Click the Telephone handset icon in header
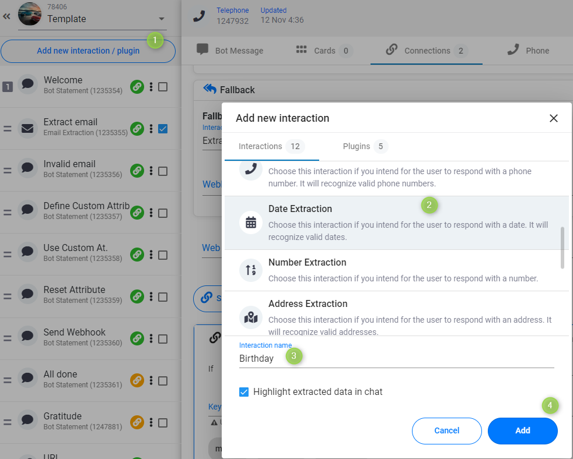Image resolution: width=573 pixels, height=459 pixels. point(199,16)
